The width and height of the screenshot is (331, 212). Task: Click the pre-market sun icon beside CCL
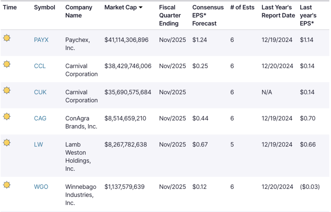click(7, 64)
